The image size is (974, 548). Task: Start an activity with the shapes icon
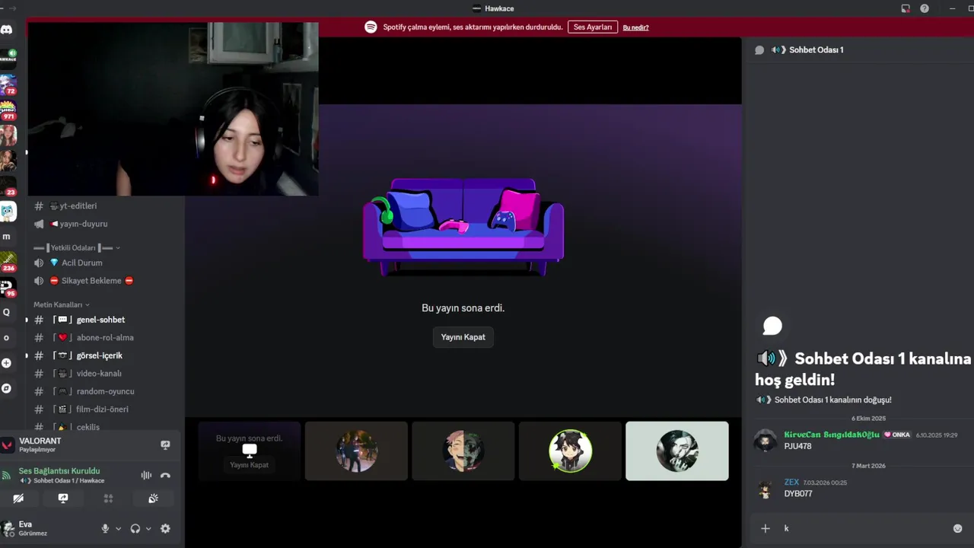coord(108,499)
